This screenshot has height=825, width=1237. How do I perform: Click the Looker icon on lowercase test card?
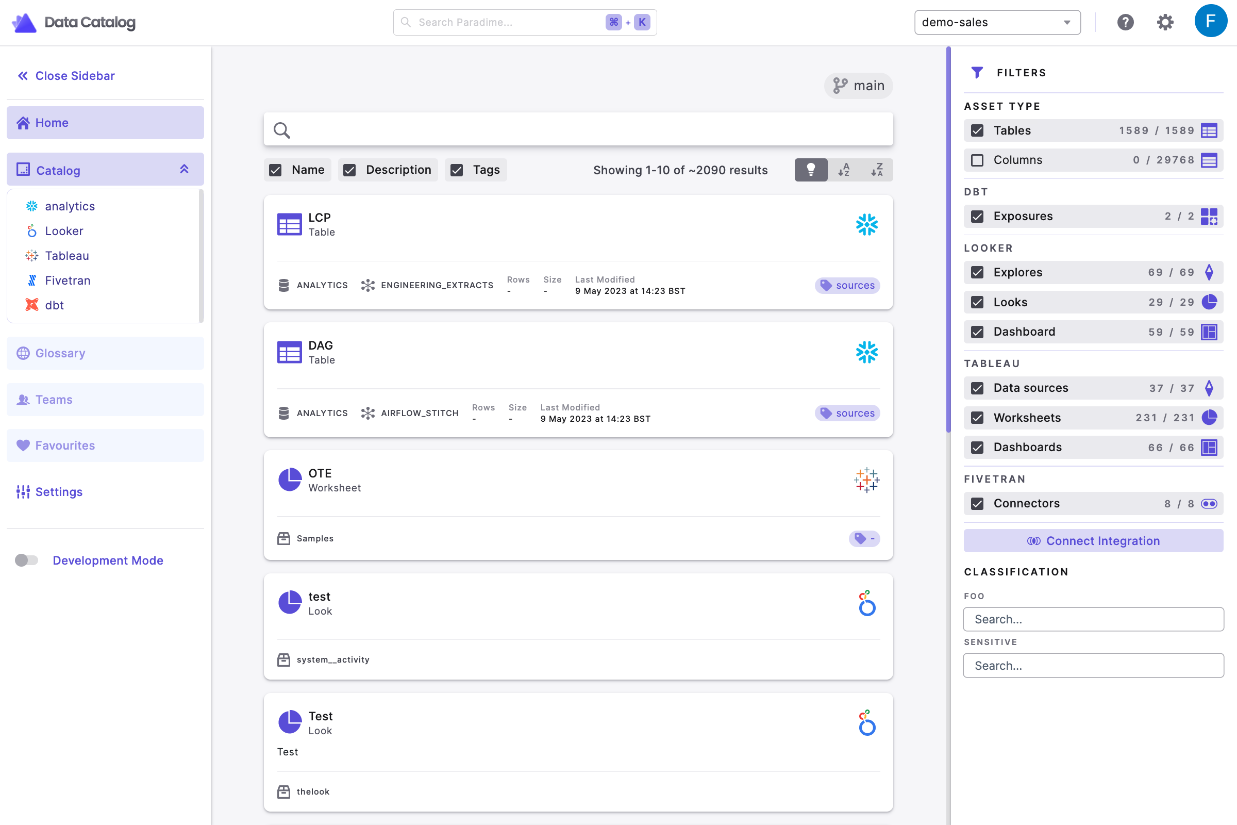867,603
